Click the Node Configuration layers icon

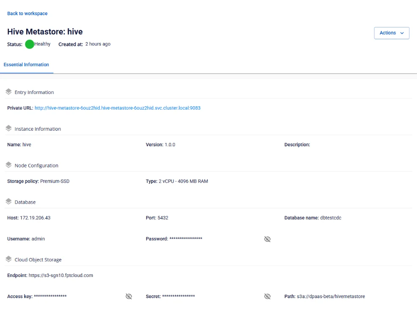click(x=8, y=165)
